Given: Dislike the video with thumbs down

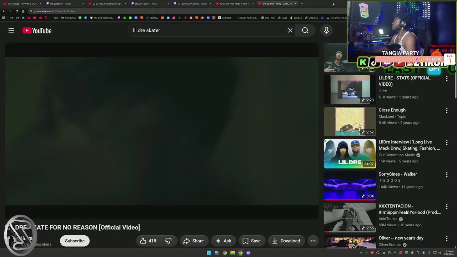Looking at the screenshot, I should click(x=169, y=241).
